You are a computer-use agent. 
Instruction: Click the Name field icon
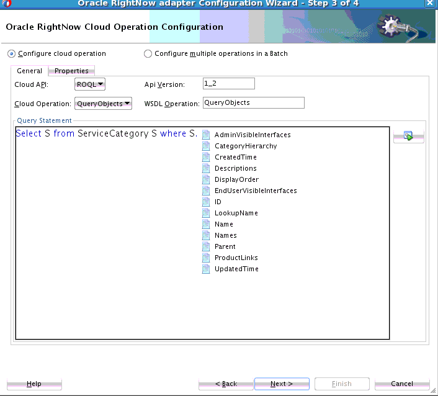click(206, 224)
